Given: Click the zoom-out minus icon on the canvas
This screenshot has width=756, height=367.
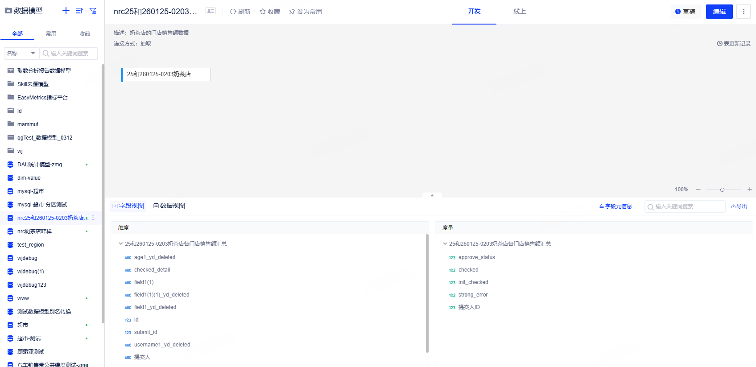Looking at the screenshot, I should [x=698, y=190].
